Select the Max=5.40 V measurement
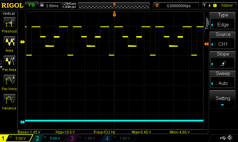 click(151, 132)
